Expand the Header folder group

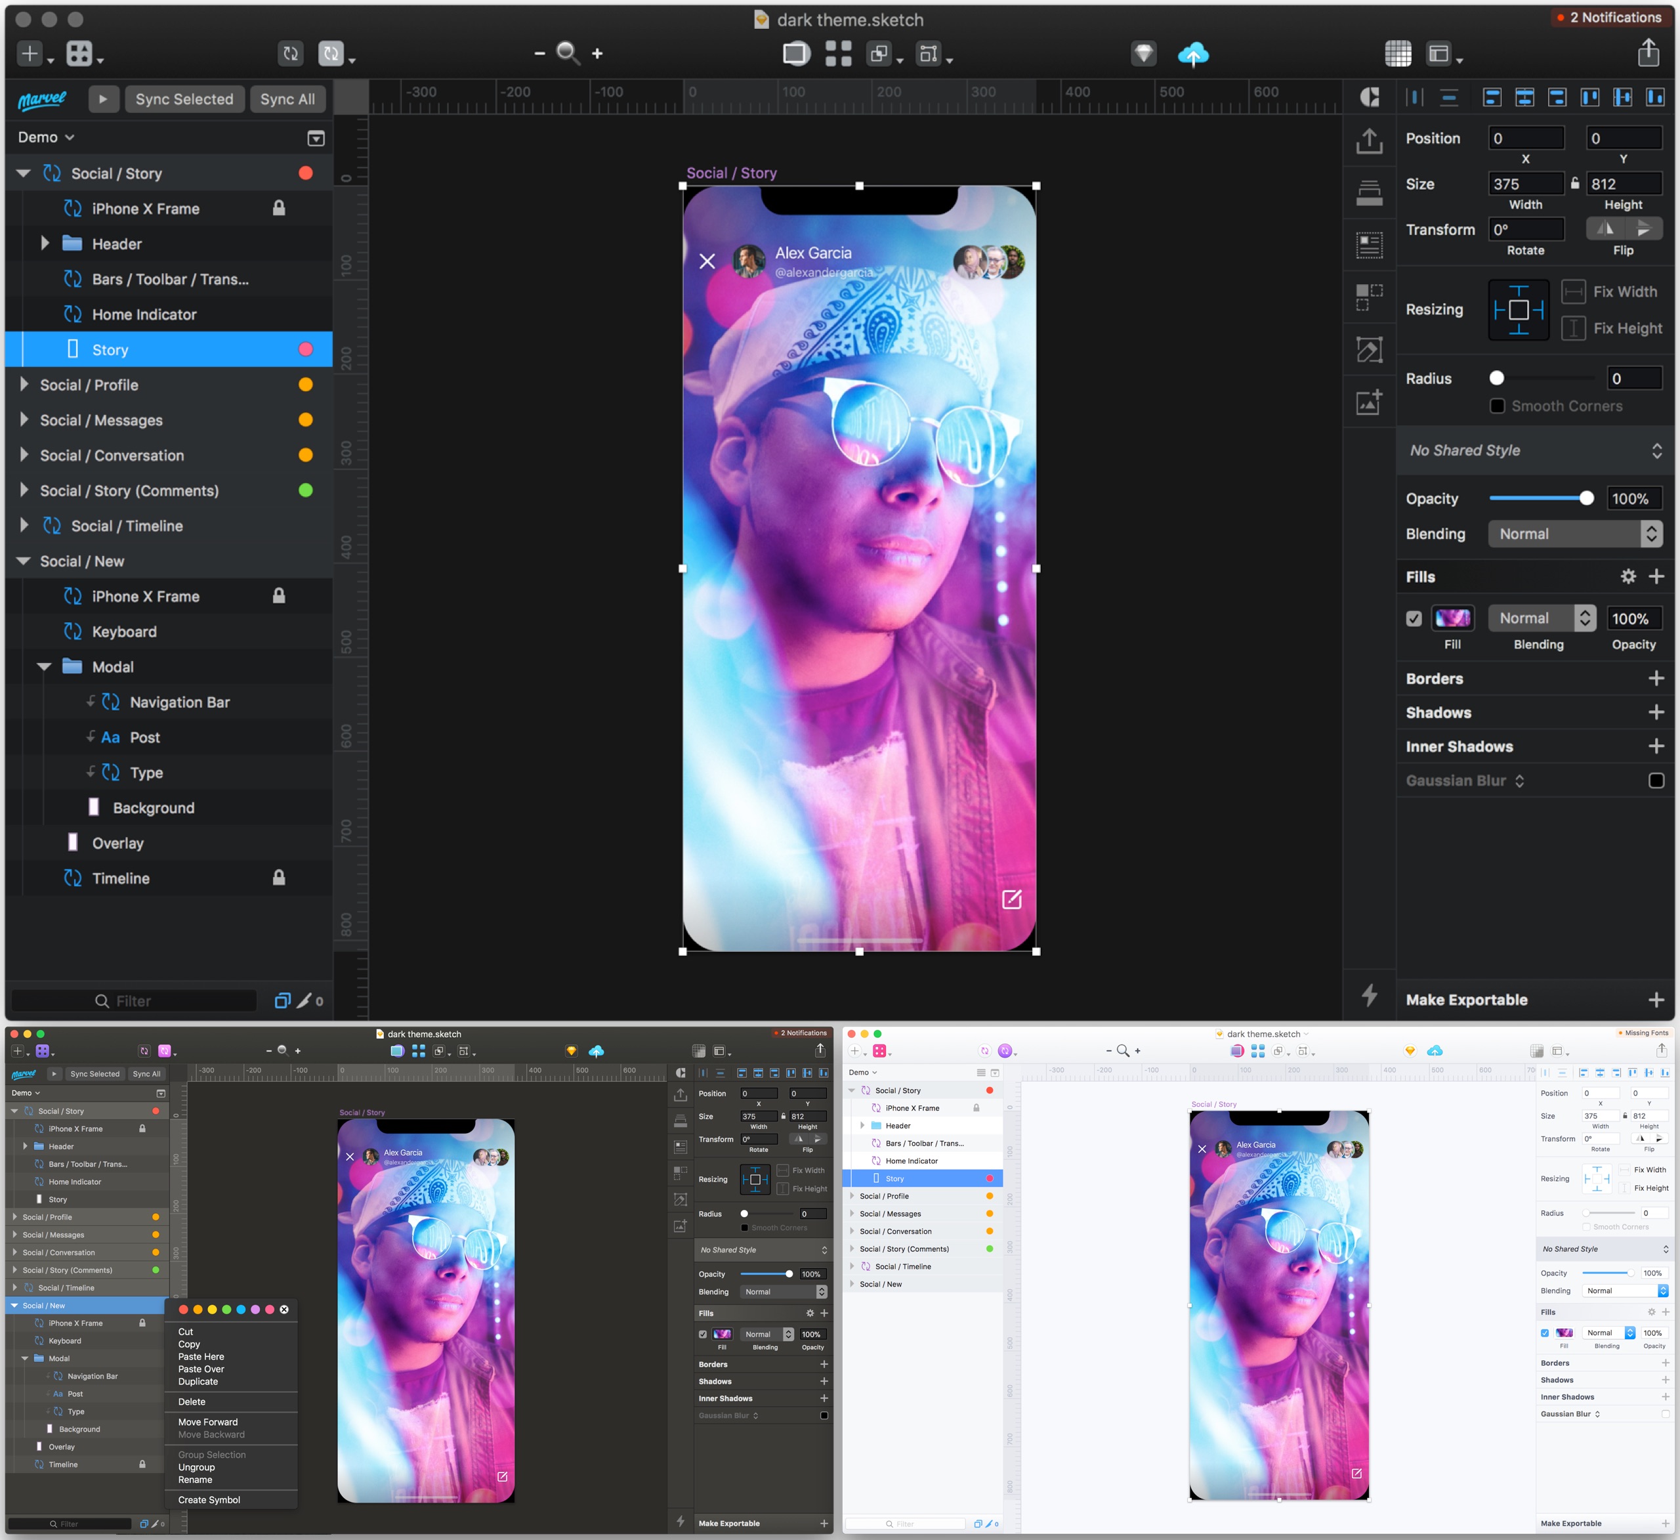click(x=45, y=244)
